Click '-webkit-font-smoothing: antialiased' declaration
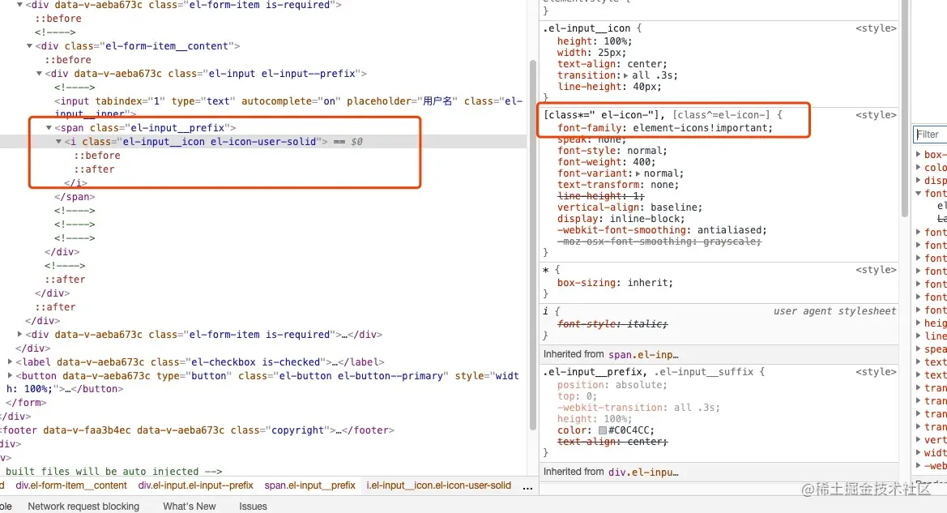 [662, 230]
